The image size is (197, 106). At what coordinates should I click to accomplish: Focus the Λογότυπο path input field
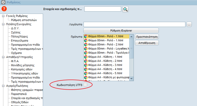[x=134, y=24]
